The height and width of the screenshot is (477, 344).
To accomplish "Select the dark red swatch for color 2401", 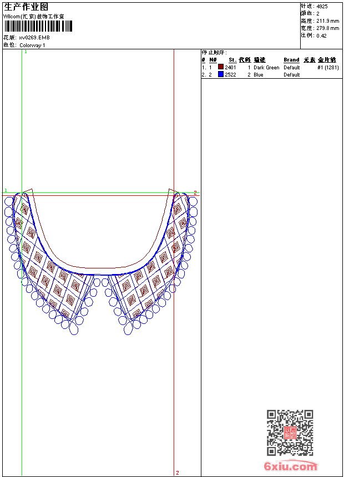I will coord(221,67).
